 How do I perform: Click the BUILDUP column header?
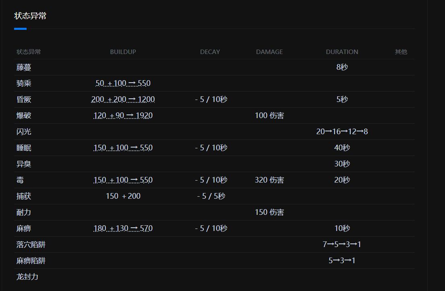click(x=123, y=52)
